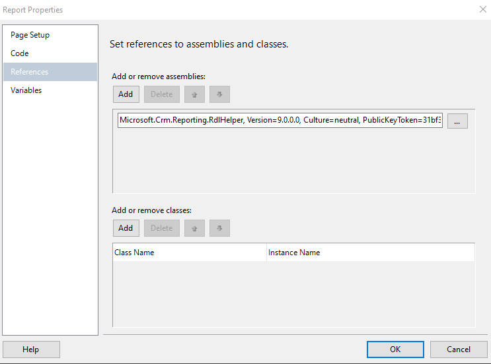Click the Instance Name column header
The image size is (491, 364).
point(370,253)
